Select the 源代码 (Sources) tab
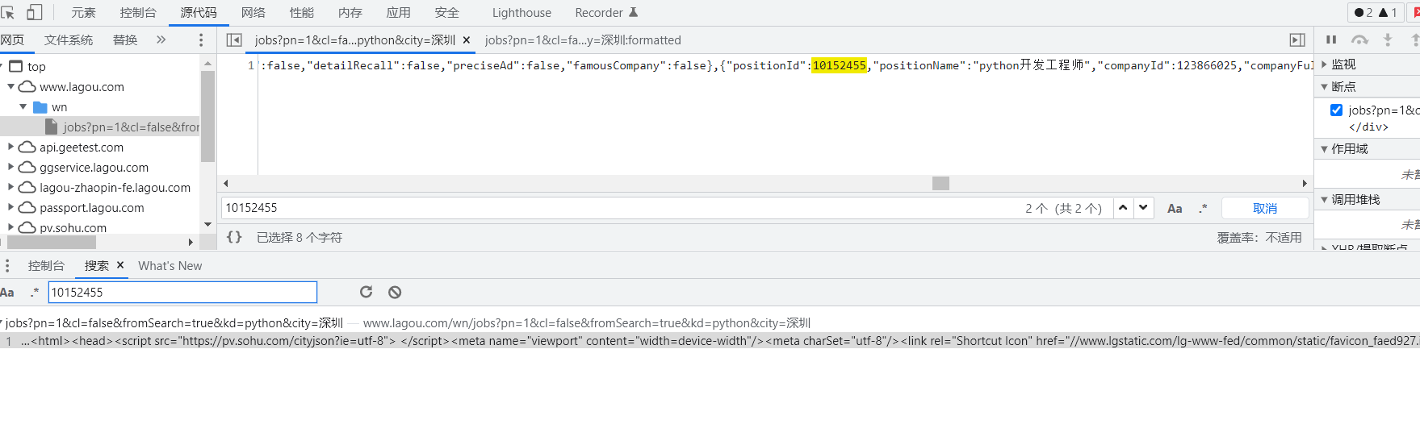Viewport: 1420px width, 424px height. 199,12
